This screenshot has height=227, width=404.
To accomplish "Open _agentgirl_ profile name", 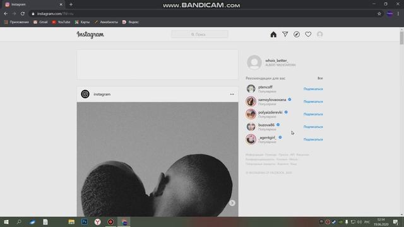I will [267, 137].
